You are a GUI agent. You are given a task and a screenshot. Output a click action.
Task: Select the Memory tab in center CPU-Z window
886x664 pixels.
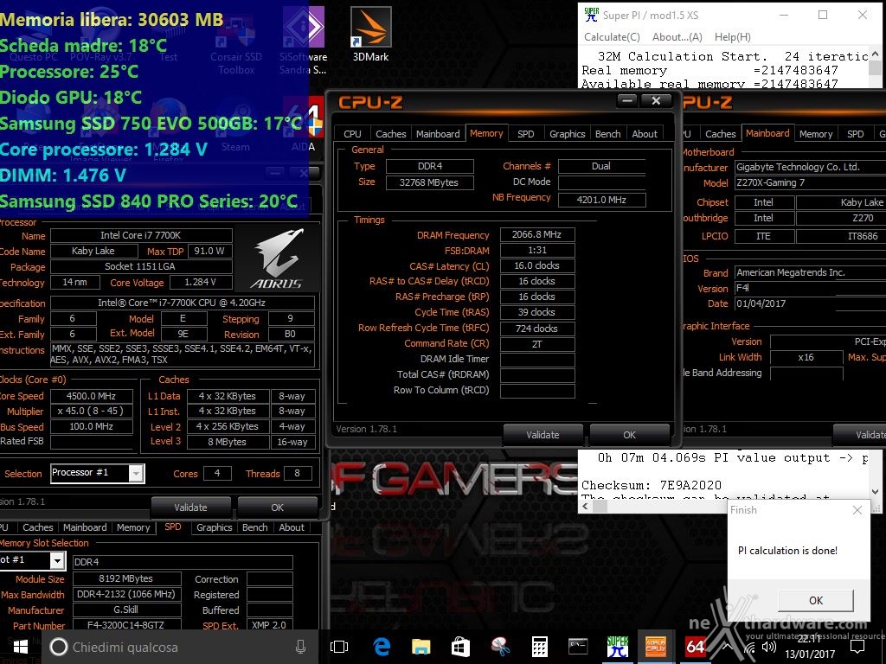click(x=486, y=133)
